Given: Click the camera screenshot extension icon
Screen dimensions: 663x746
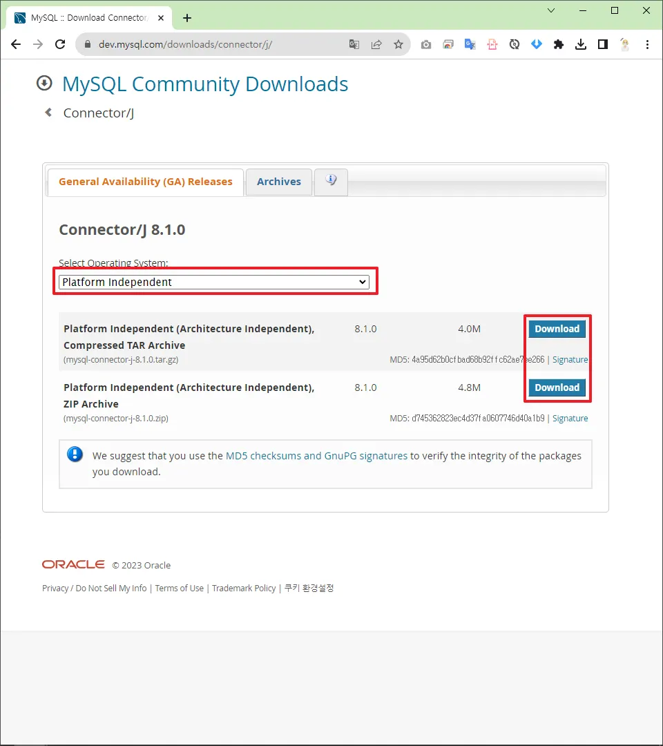Looking at the screenshot, I should (x=425, y=44).
